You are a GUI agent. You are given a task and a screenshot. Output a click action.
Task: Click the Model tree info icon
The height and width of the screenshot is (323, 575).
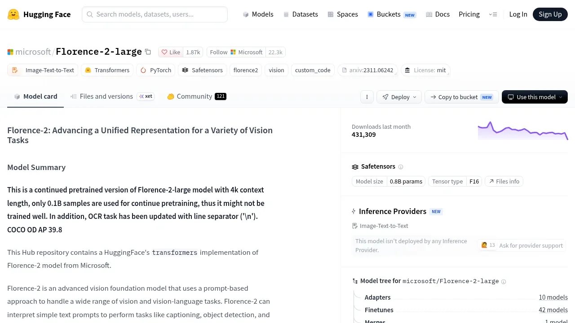(x=504, y=282)
